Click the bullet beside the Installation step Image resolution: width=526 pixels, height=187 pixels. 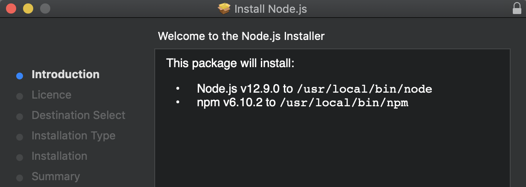pyautogui.click(x=19, y=158)
